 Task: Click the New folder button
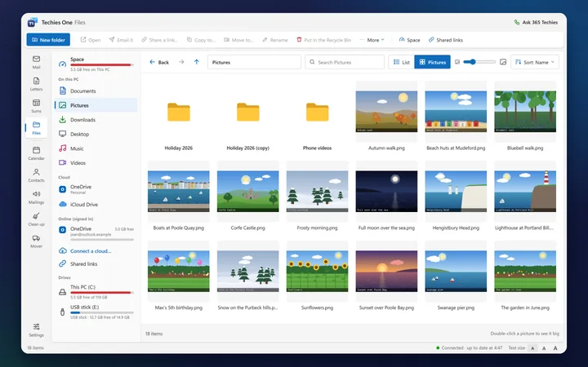[x=48, y=40]
